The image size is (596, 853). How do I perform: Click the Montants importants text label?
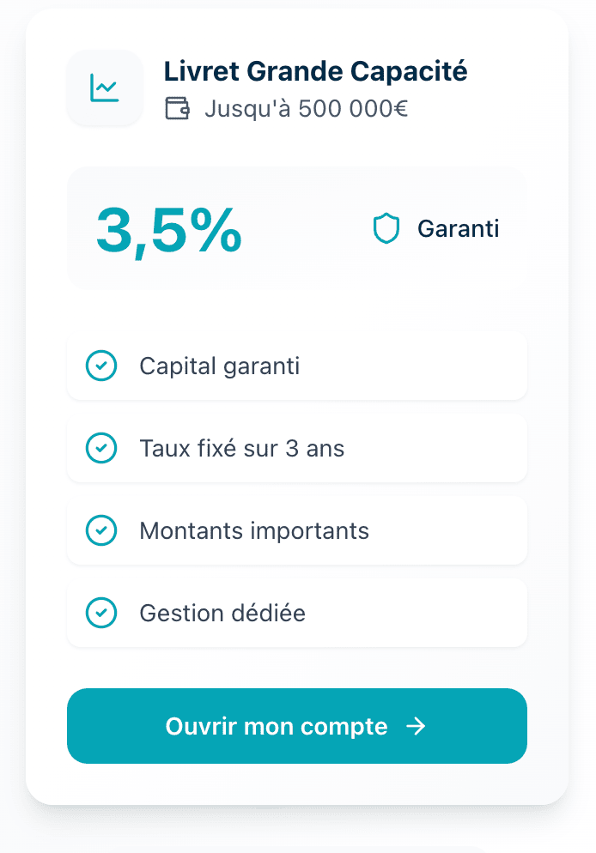pyautogui.click(x=254, y=530)
